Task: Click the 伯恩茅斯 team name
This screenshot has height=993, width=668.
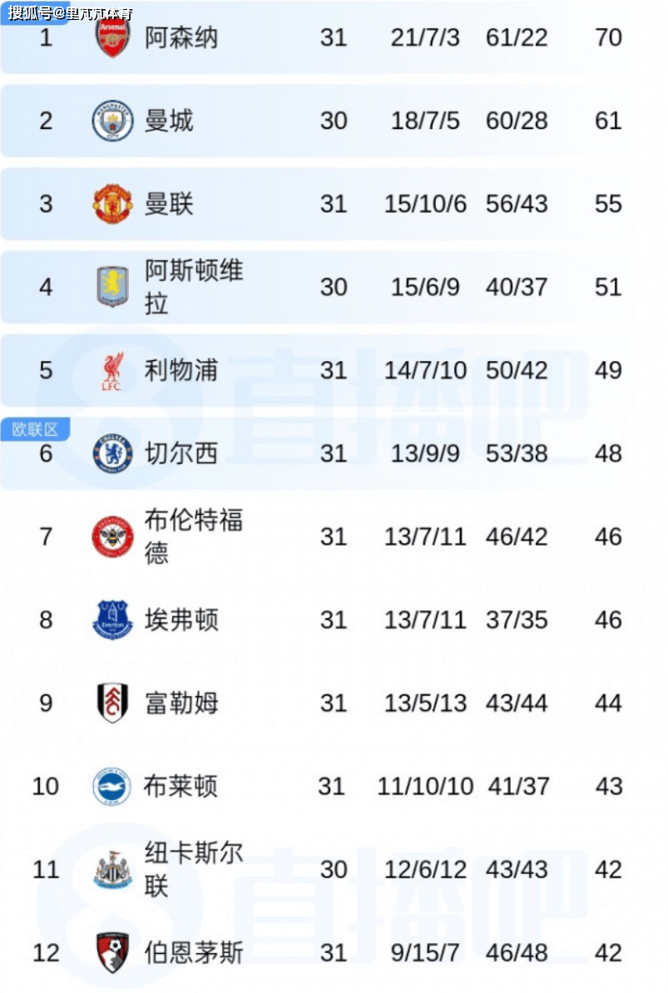Action: pyautogui.click(x=194, y=952)
